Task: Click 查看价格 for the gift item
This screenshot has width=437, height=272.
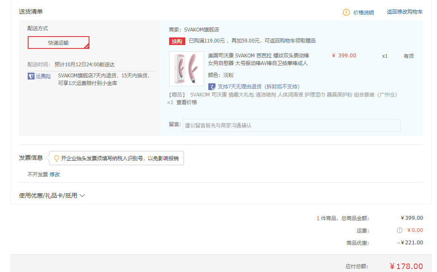Action: pyautogui.click(x=187, y=102)
